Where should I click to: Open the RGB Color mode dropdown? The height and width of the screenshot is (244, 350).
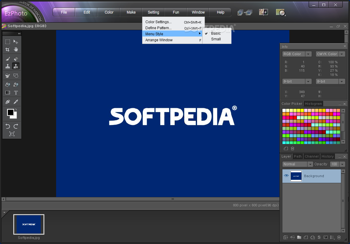[x=308, y=54]
